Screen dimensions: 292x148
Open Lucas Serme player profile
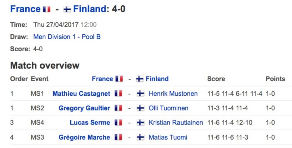90,123
